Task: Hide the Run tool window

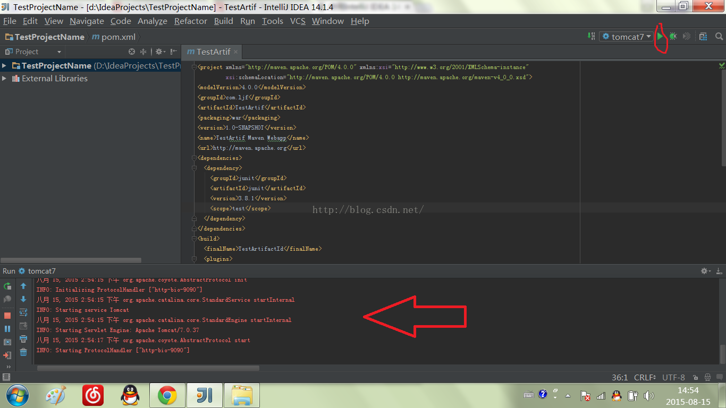Action: click(x=719, y=271)
